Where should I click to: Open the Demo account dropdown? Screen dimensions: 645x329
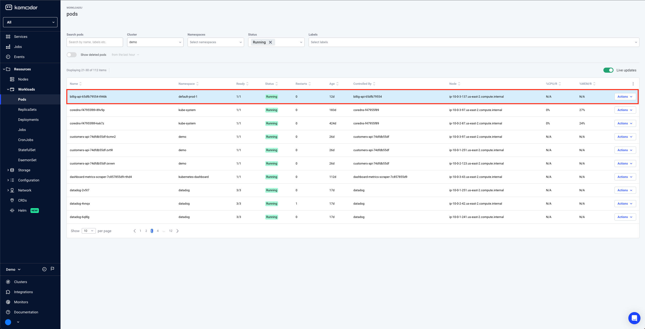(13, 269)
